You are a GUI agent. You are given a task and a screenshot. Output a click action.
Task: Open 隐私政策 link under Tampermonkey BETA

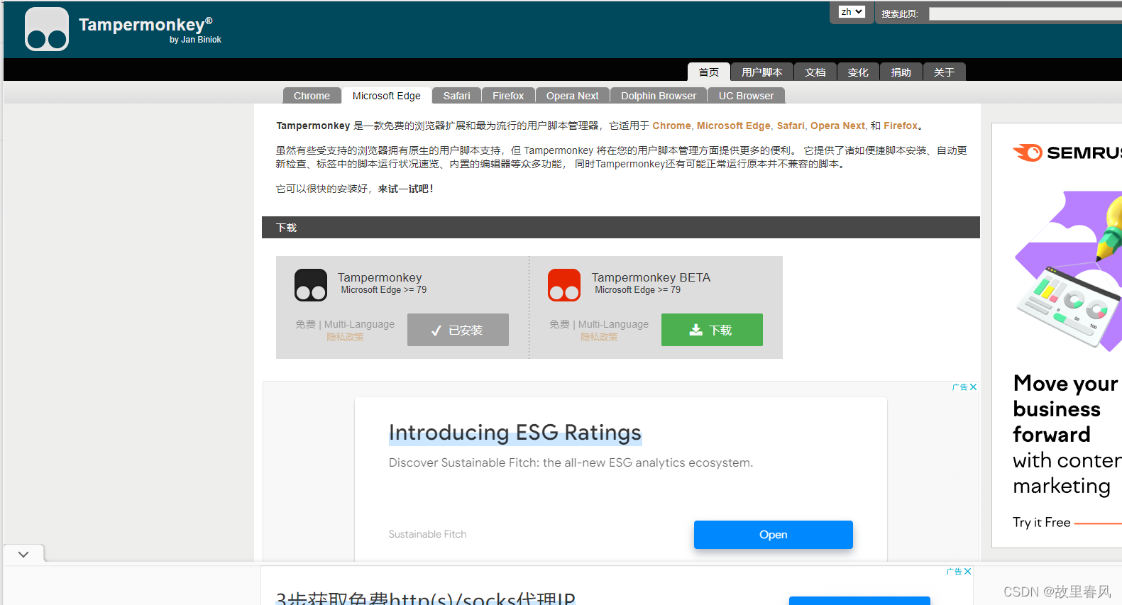(599, 337)
